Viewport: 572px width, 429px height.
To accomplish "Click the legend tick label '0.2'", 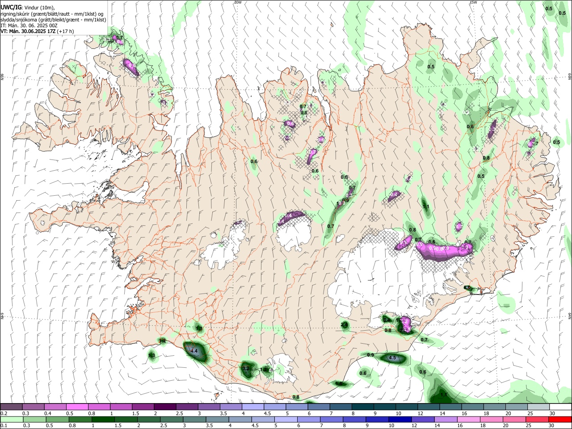I will (4, 413).
